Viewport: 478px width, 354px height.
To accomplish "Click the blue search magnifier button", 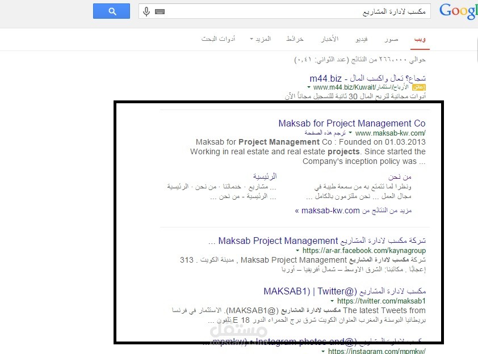I will tap(112, 11).
